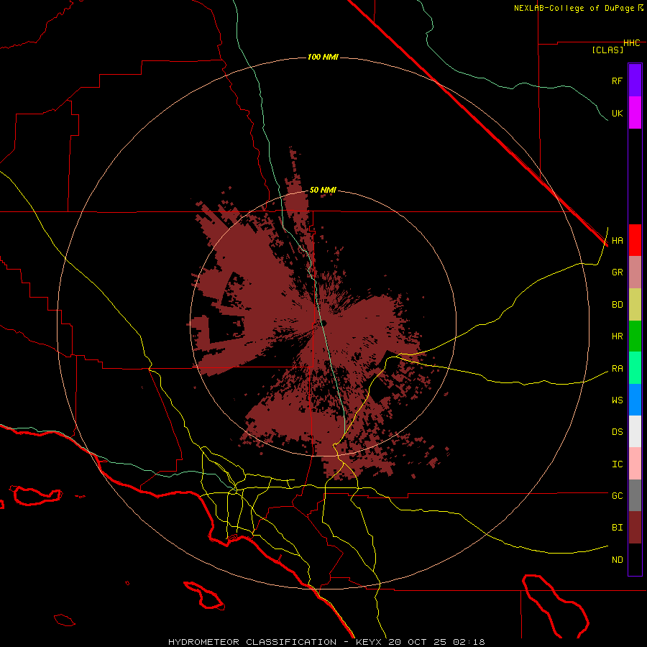This screenshot has width=647, height=647.
Task: Click the 02:18 timestamp
Action: click(x=468, y=642)
